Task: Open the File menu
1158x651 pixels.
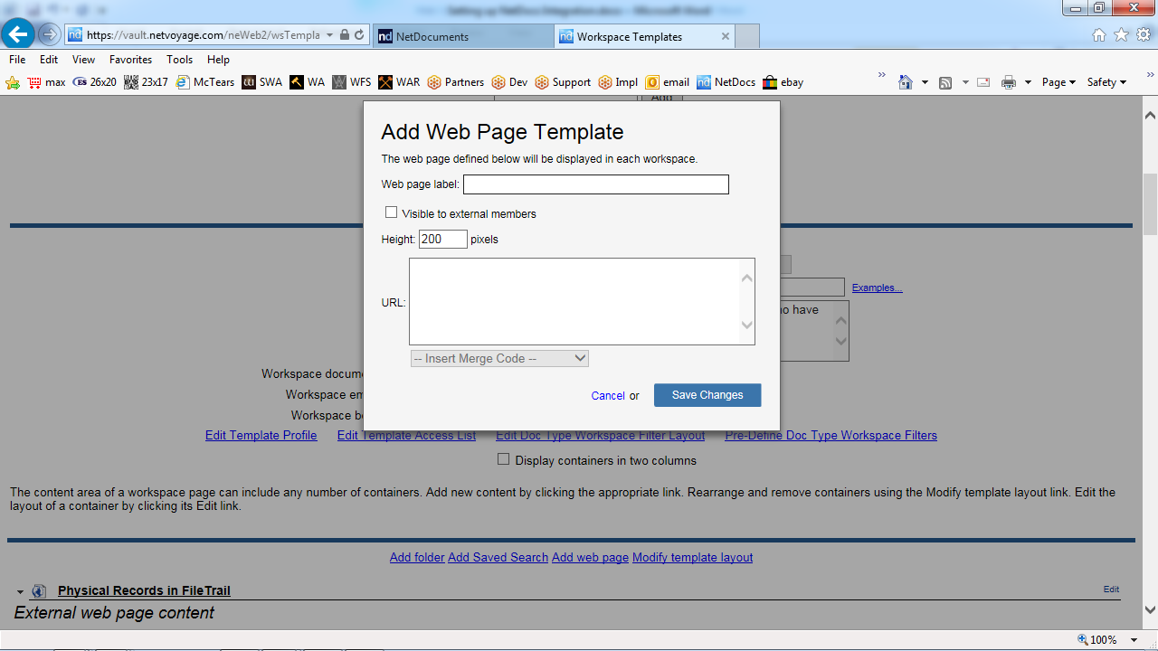Action: point(17,59)
